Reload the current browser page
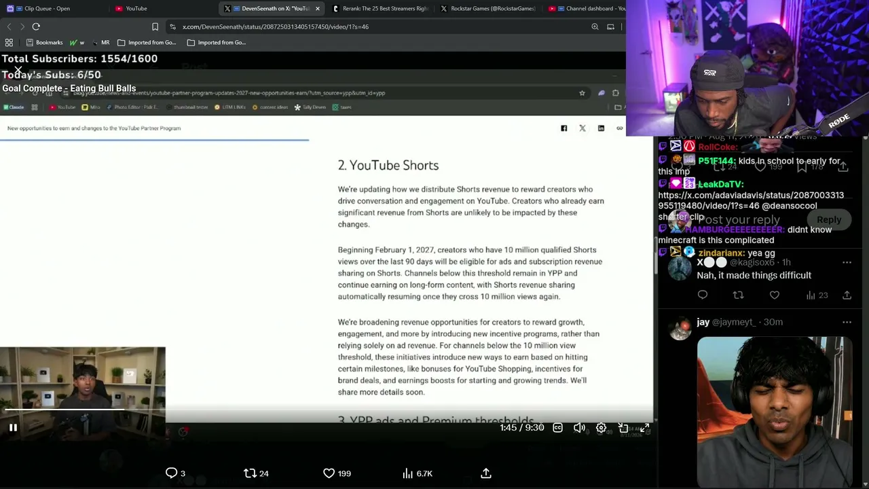The height and width of the screenshot is (489, 869). tap(36, 26)
